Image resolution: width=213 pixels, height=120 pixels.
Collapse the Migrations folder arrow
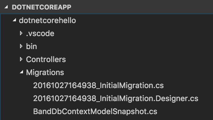(x=21, y=72)
